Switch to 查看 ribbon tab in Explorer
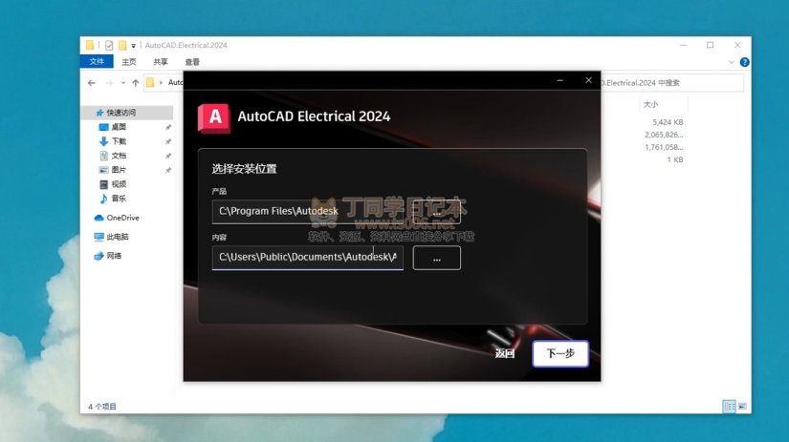Image resolution: width=789 pixels, height=442 pixels. click(192, 62)
